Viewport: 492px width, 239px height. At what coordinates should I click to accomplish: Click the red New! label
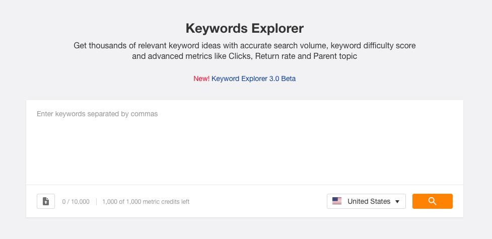pyautogui.click(x=201, y=78)
